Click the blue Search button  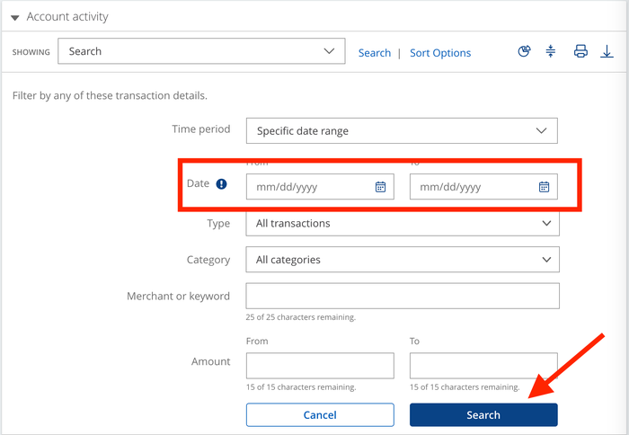pyautogui.click(x=483, y=415)
